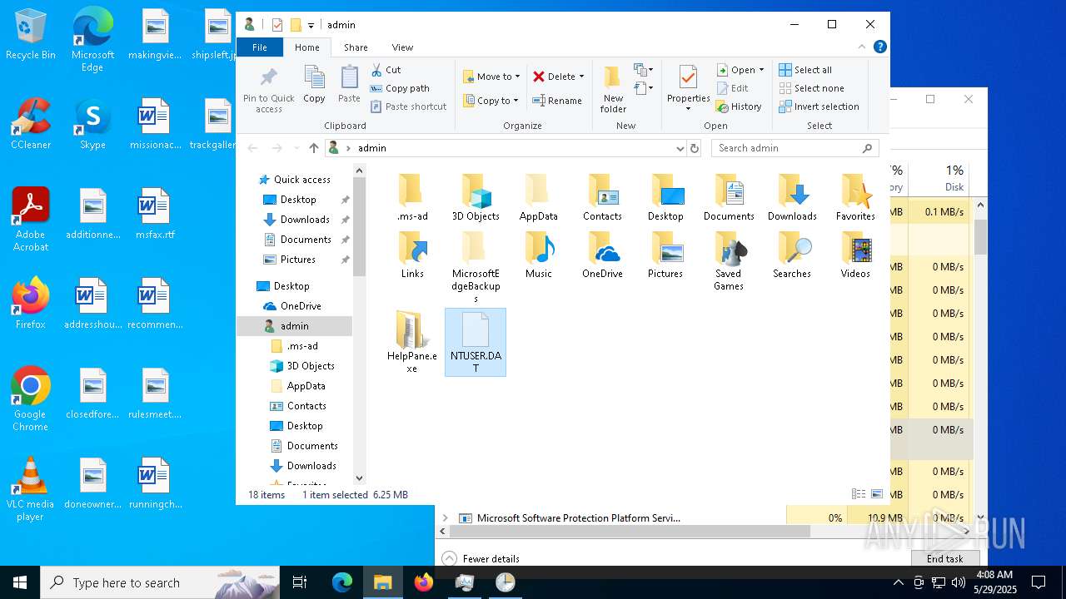The height and width of the screenshot is (599, 1066).
Task: Select the OneDrive folder in file pane
Action: (602, 255)
